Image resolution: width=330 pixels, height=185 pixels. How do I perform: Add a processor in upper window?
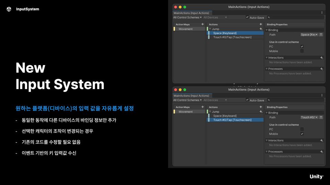[x=321, y=69]
